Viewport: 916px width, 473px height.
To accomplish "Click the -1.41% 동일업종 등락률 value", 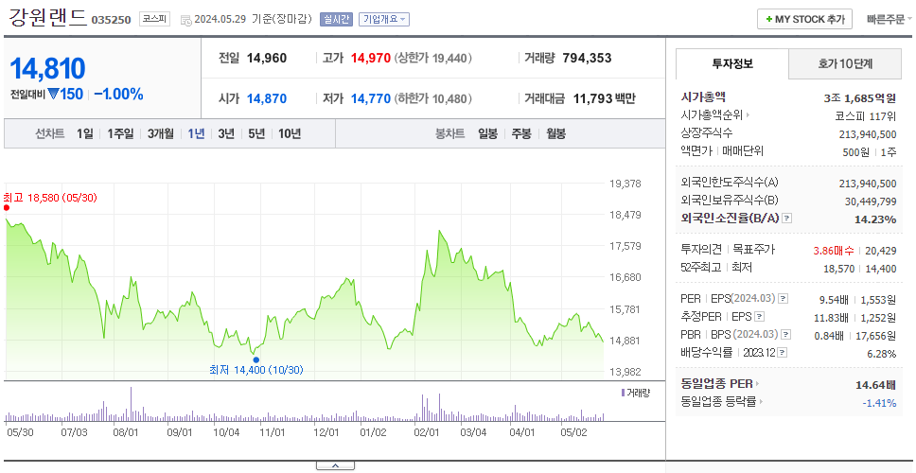I will point(879,402).
